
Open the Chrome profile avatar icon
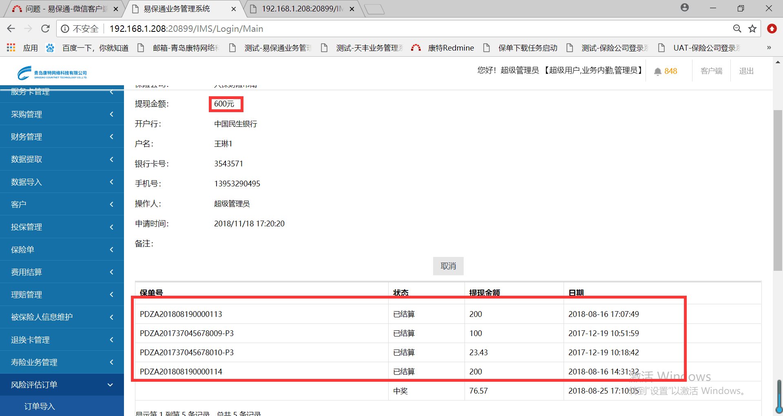[x=685, y=8]
